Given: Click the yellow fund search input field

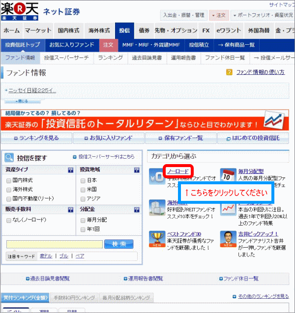Looking at the screenshot, I should 55,244.
